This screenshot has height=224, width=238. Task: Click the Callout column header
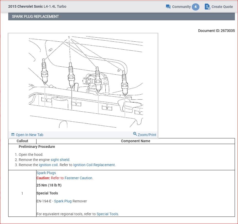[22, 141]
